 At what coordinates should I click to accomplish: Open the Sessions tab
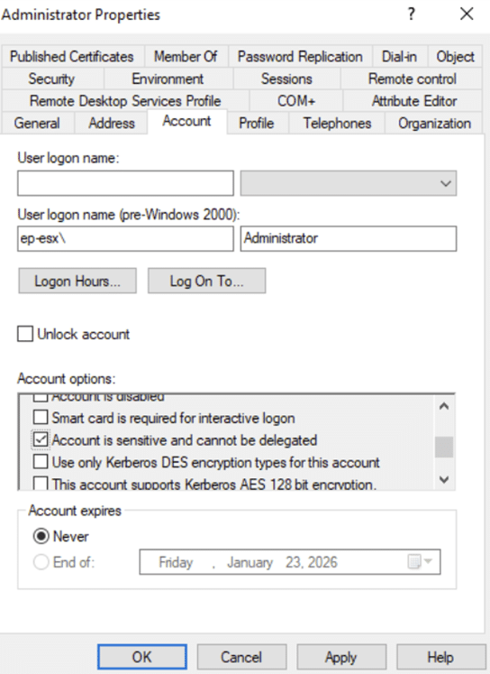(286, 78)
